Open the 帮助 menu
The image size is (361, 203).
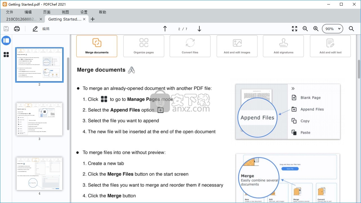(102, 12)
